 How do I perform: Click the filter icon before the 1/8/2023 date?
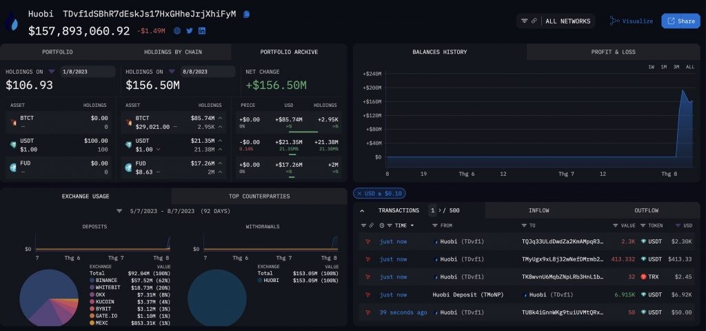coord(52,72)
